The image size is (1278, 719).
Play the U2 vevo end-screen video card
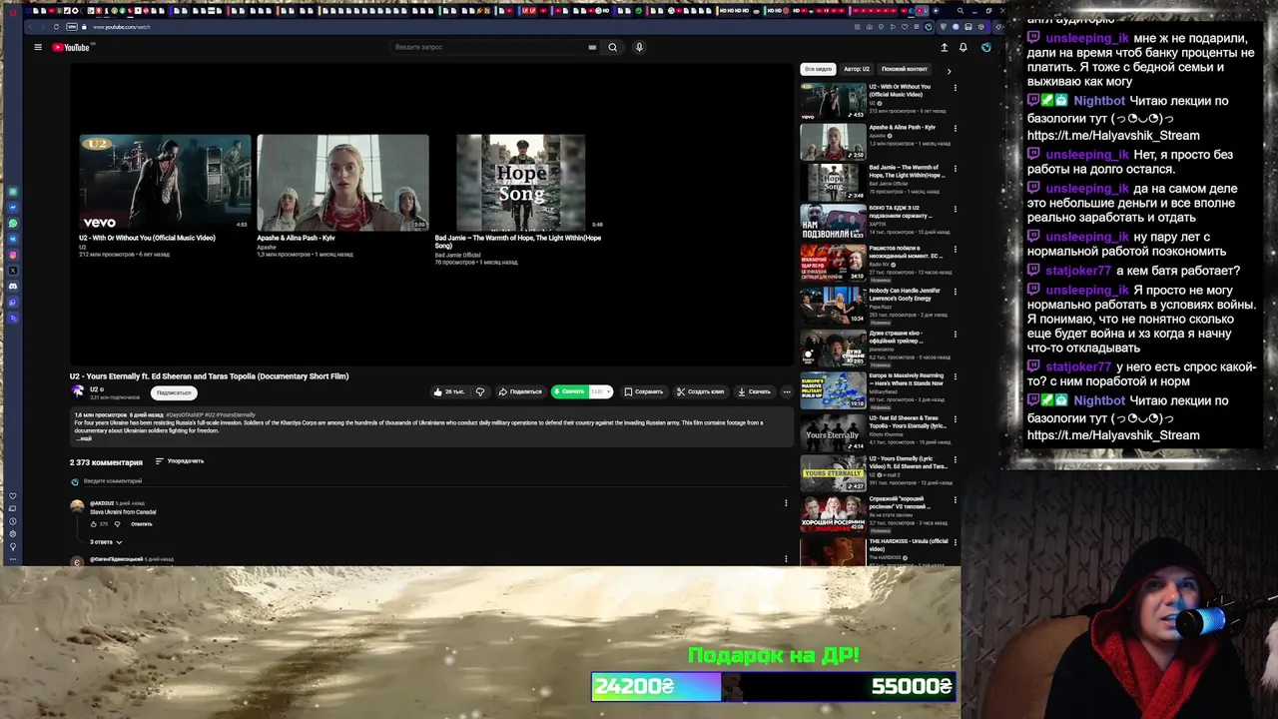pyautogui.click(x=165, y=183)
